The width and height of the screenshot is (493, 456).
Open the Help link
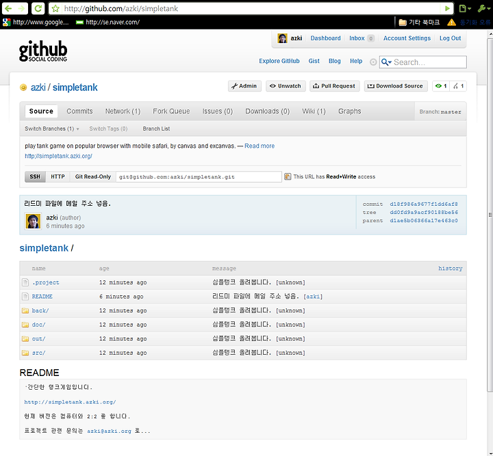[356, 61]
